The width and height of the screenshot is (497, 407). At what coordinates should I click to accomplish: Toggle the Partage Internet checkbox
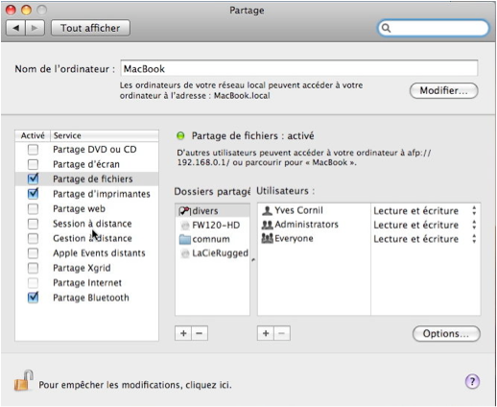(33, 283)
